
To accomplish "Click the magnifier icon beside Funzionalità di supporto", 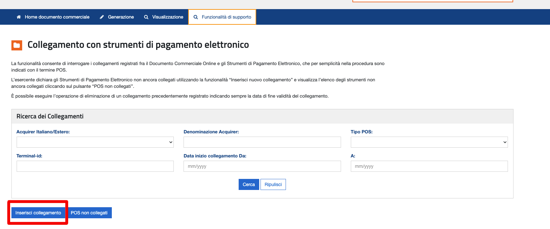I will click(196, 17).
